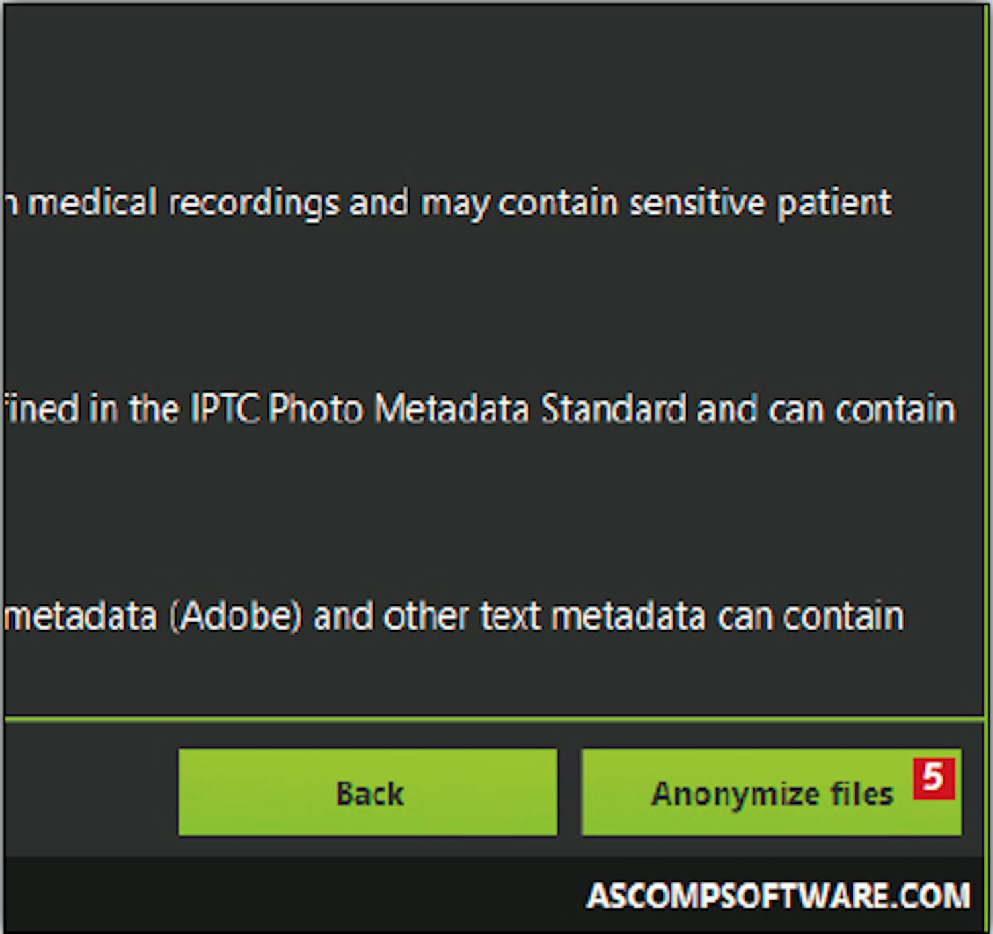993x934 pixels.
Task: Select the Adobe metadata description line
Action: pos(453,616)
